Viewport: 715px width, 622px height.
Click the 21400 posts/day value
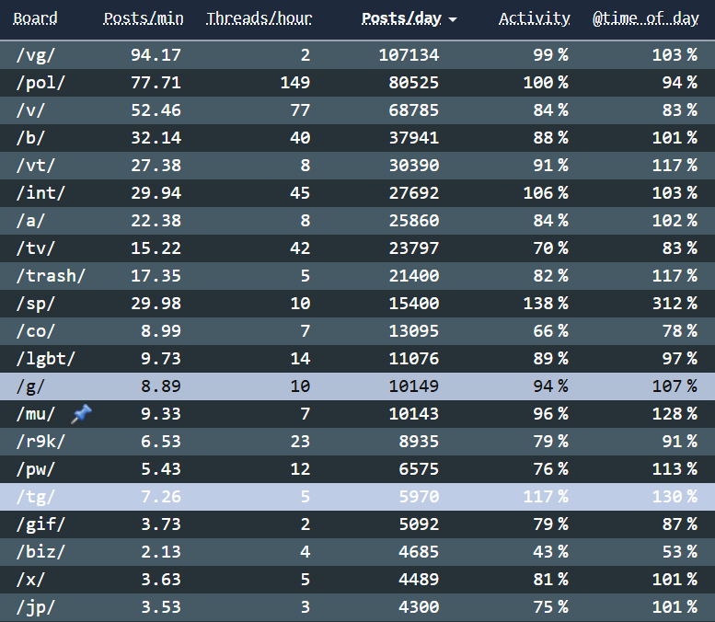[414, 276]
